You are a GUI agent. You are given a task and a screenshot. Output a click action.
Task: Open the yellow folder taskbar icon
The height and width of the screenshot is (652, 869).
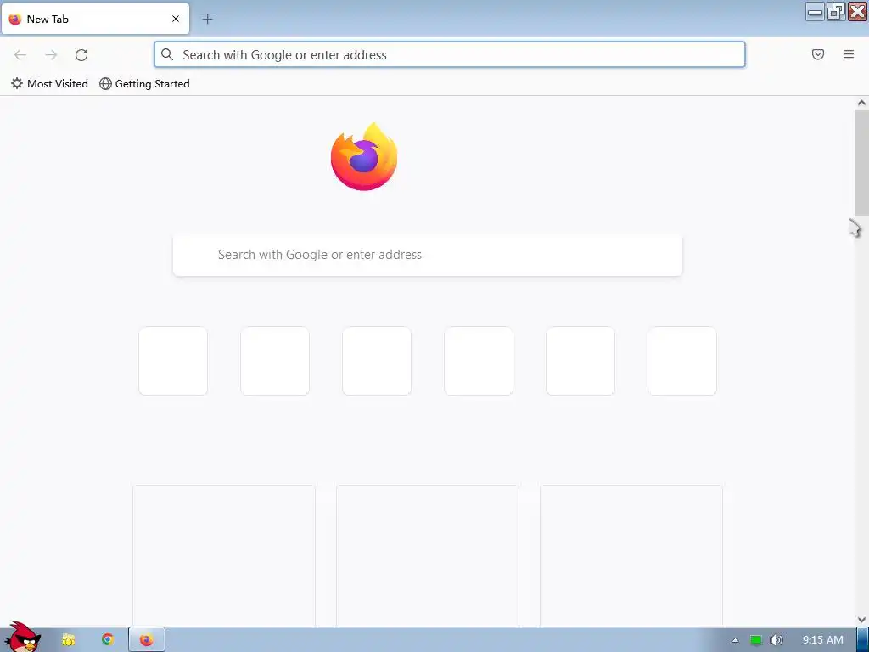68,640
